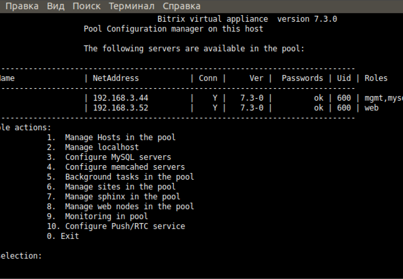Open the Правка menu
Viewport: 403px width, 279px height.
[x=22, y=6]
